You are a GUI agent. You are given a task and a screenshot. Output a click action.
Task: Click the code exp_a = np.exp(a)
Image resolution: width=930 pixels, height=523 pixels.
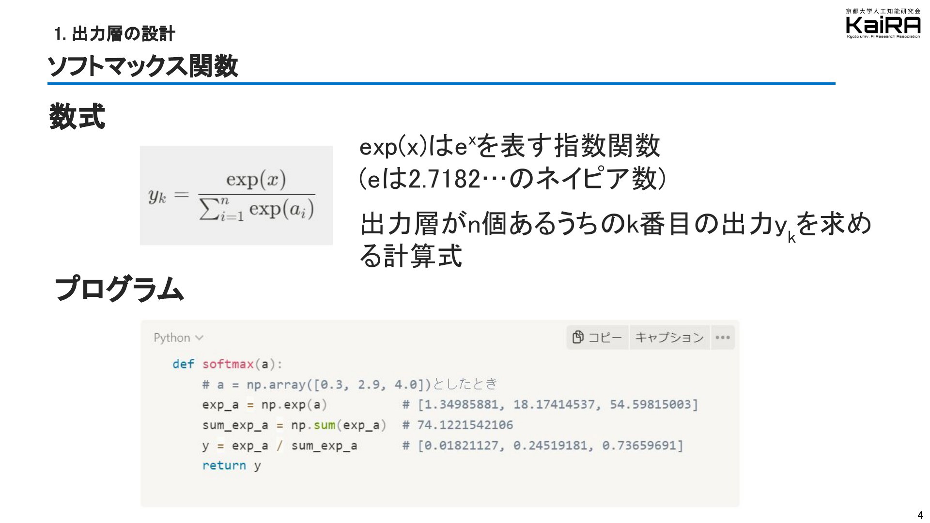click(264, 404)
